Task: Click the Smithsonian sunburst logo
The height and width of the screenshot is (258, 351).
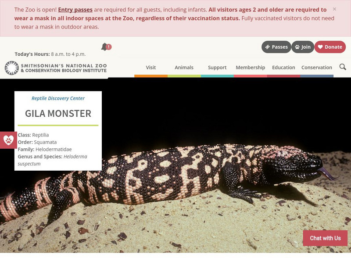Action: click(x=12, y=68)
